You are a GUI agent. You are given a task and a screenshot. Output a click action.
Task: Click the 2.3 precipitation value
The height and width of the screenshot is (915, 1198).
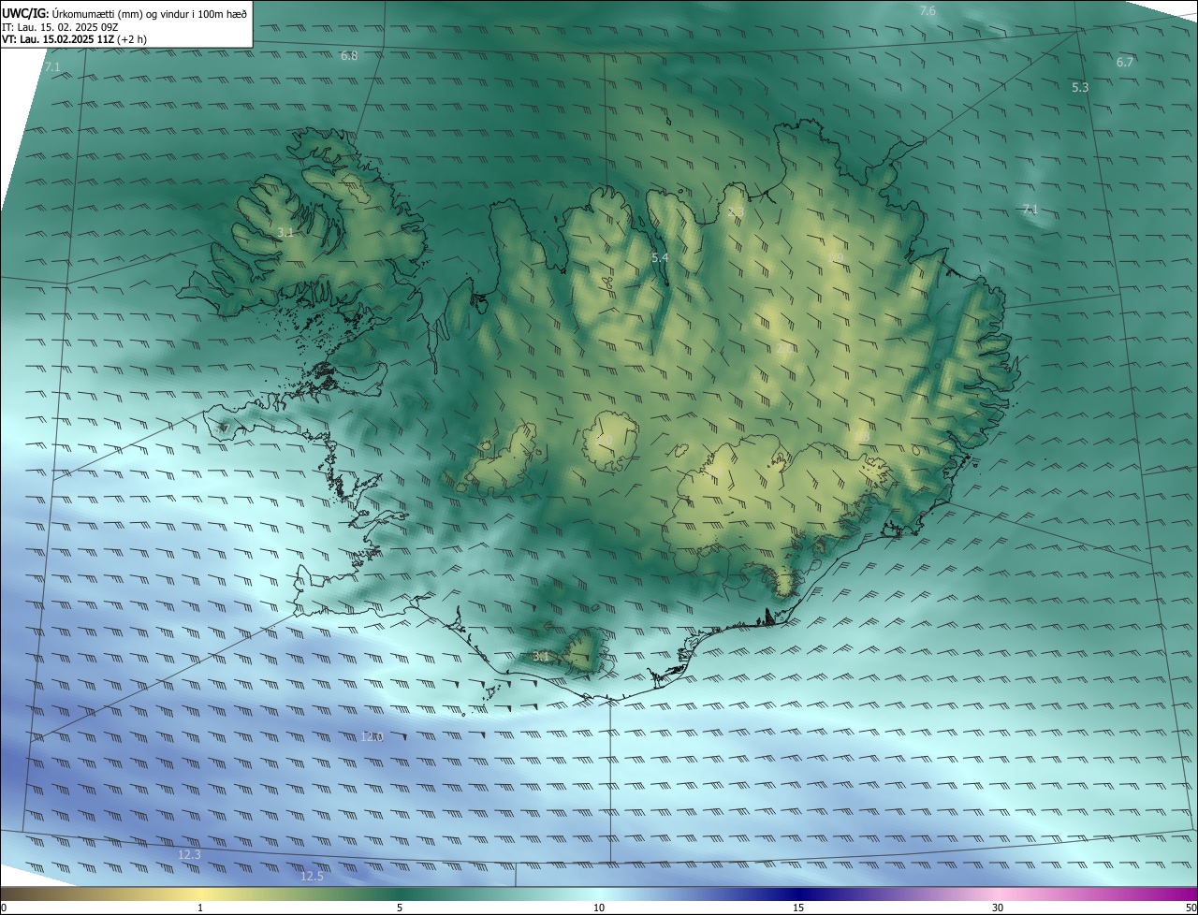(736, 211)
